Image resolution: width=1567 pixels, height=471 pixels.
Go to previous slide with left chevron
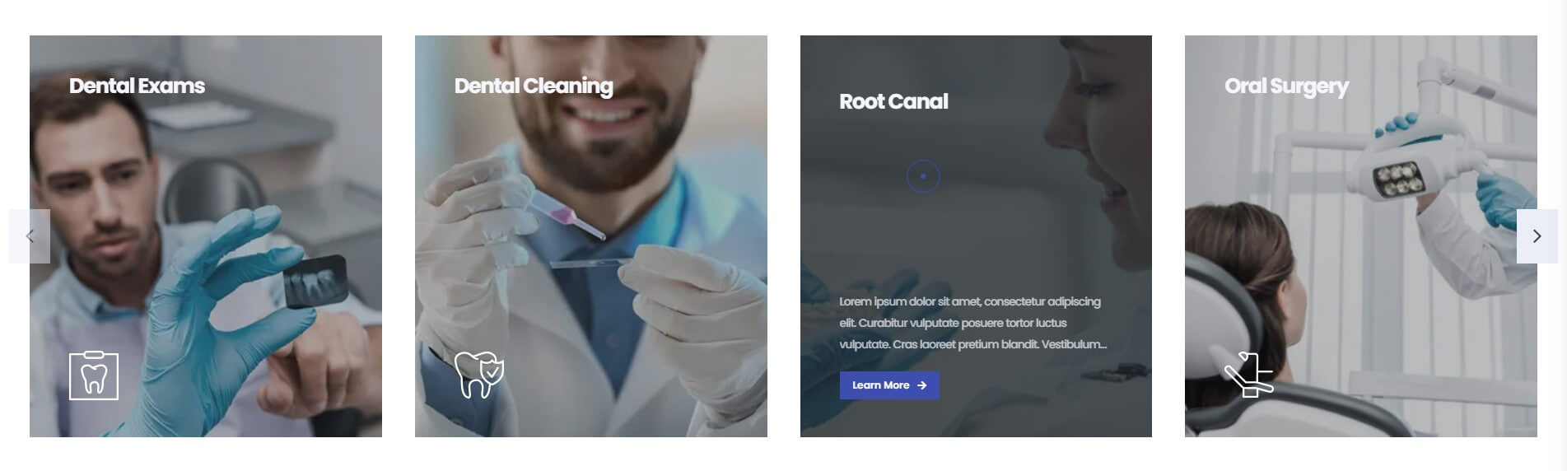pyautogui.click(x=30, y=236)
